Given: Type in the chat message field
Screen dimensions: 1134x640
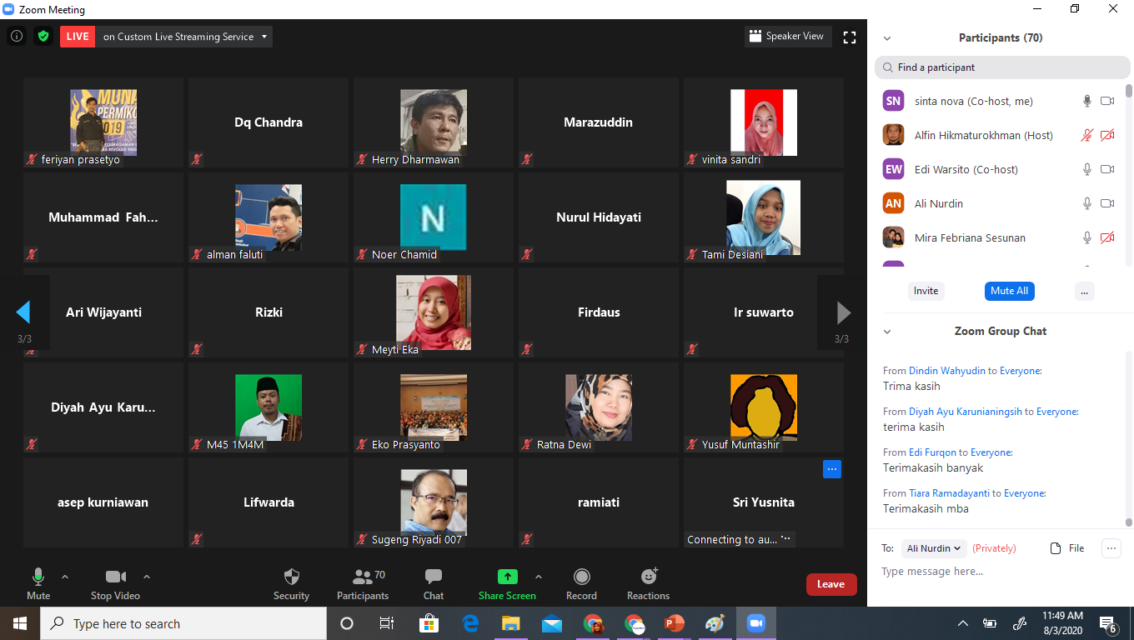Looking at the screenshot, I should [992, 572].
